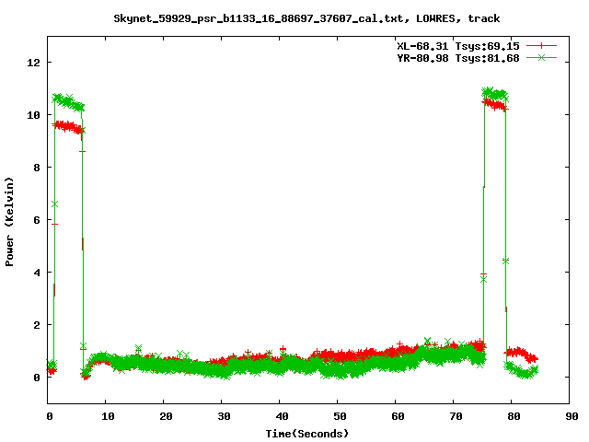Click the y-axis tick label 12
This screenshot has width=589, height=442.
click(x=33, y=63)
